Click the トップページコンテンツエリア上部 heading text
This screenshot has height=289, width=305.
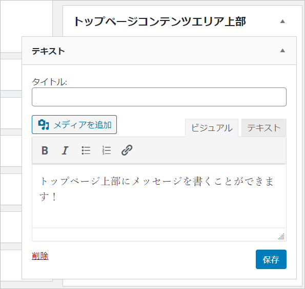tap(160, 21)
